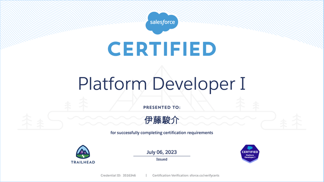This screenshot has height=182, width=324.
Task: Click the Certified Platform Developer I hexagon badge
Action: [x=250, y=154]
